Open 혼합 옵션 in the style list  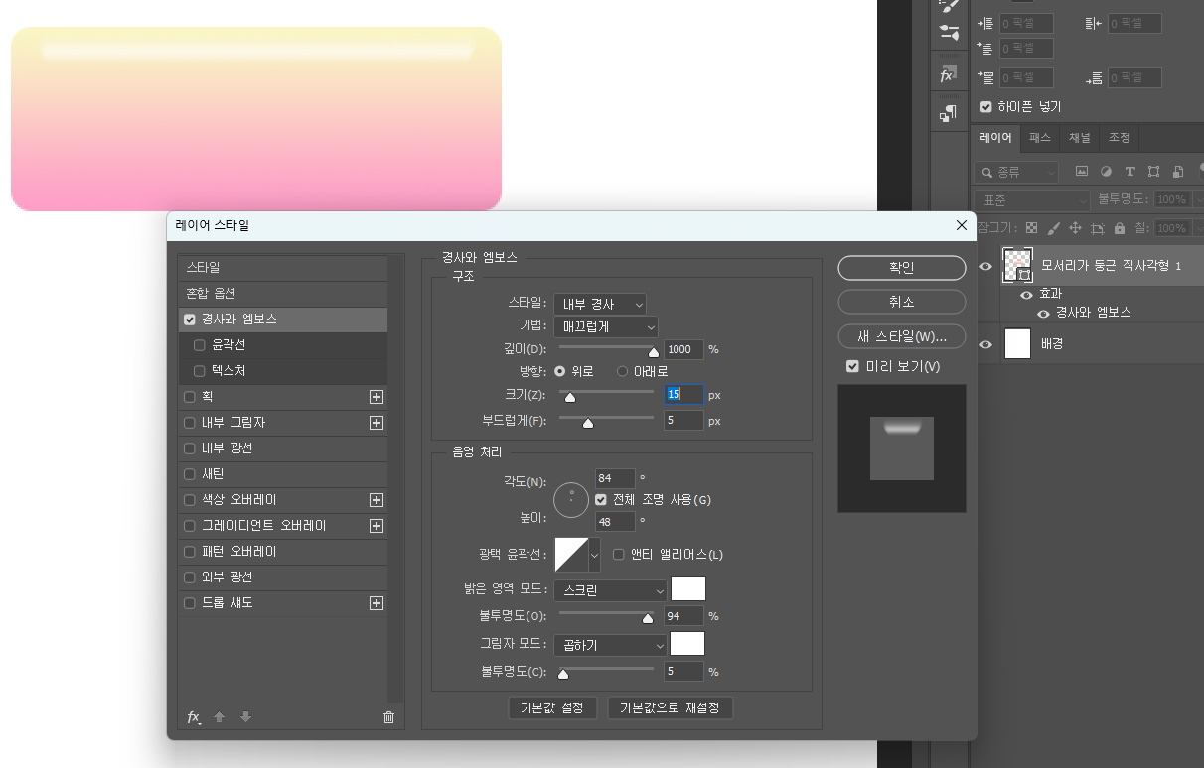tap(283, 294)
